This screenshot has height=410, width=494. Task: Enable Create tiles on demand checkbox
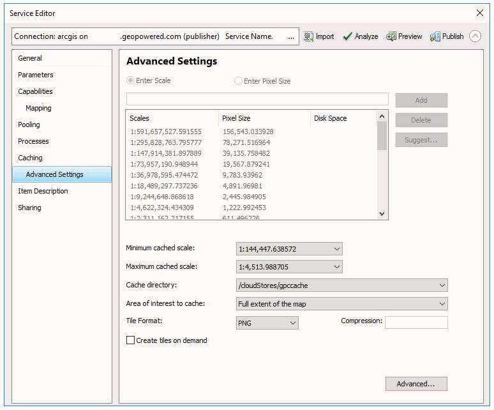tap(131, 340)
